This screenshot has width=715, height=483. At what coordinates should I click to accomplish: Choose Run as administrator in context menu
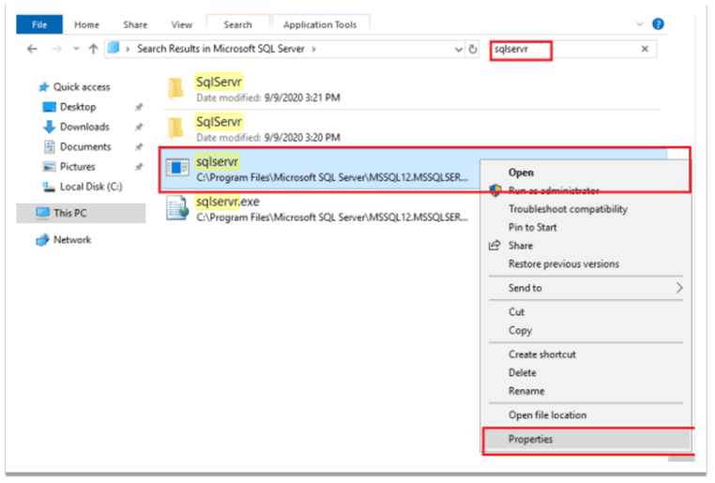pos(554,191)
